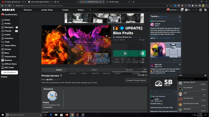
Task: Open the Robux balance icon
Action: (x=186, y=10)
